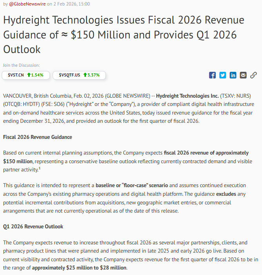Image resolution: width=262 pixels, height=275 pixels.
Task: Click the 'Q1 2026 Revenue Outlook' heading
Action: pos(33,226)
